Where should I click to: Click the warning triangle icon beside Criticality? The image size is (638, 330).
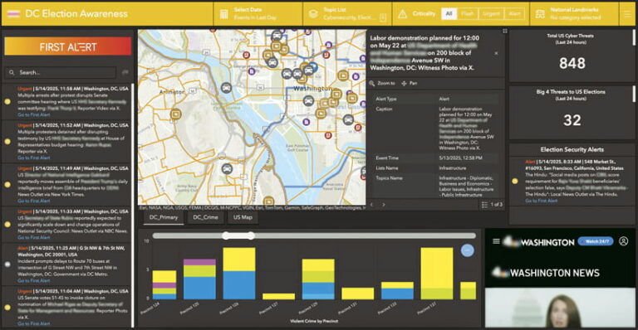coord(402,14)
